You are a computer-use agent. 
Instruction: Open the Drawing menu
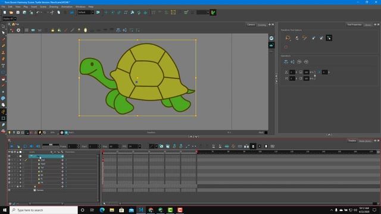[54, 7]
